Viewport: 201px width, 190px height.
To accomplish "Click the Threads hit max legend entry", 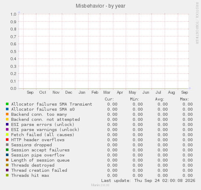I will [x=30, y=176].
